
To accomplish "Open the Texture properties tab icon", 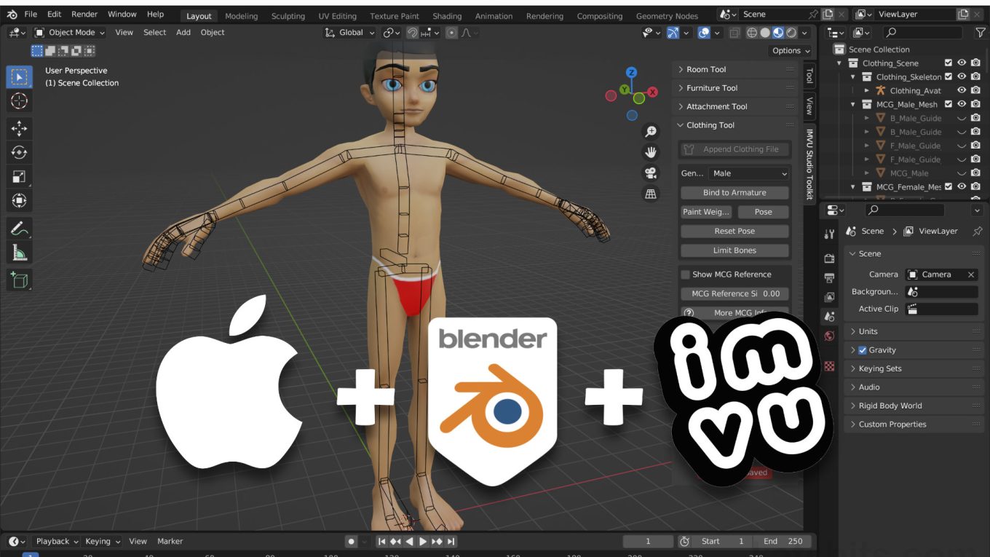I will pyautogui.click(x=829, y=366).
